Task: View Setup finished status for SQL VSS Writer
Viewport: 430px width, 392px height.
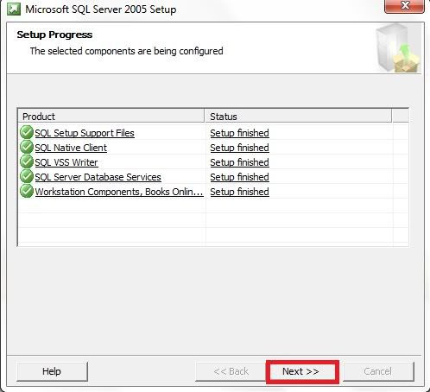Action: (239, 162)
